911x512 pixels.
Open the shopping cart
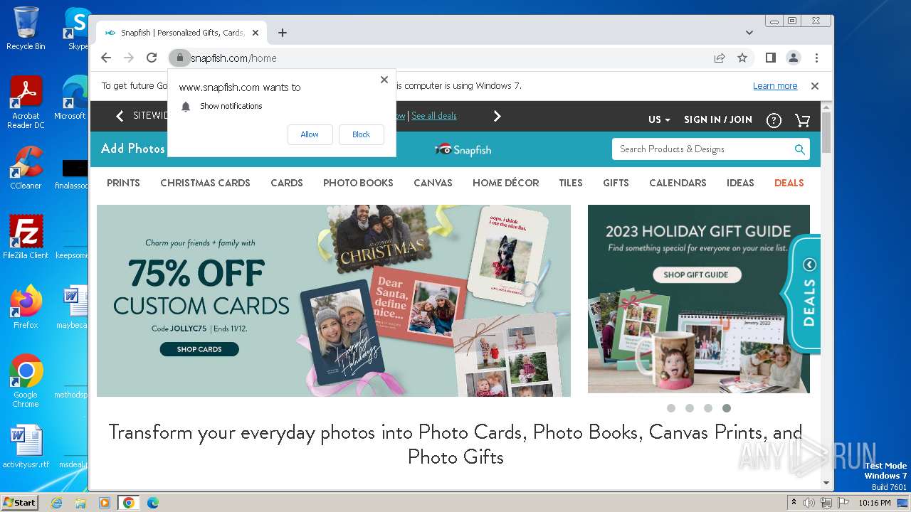803,120
